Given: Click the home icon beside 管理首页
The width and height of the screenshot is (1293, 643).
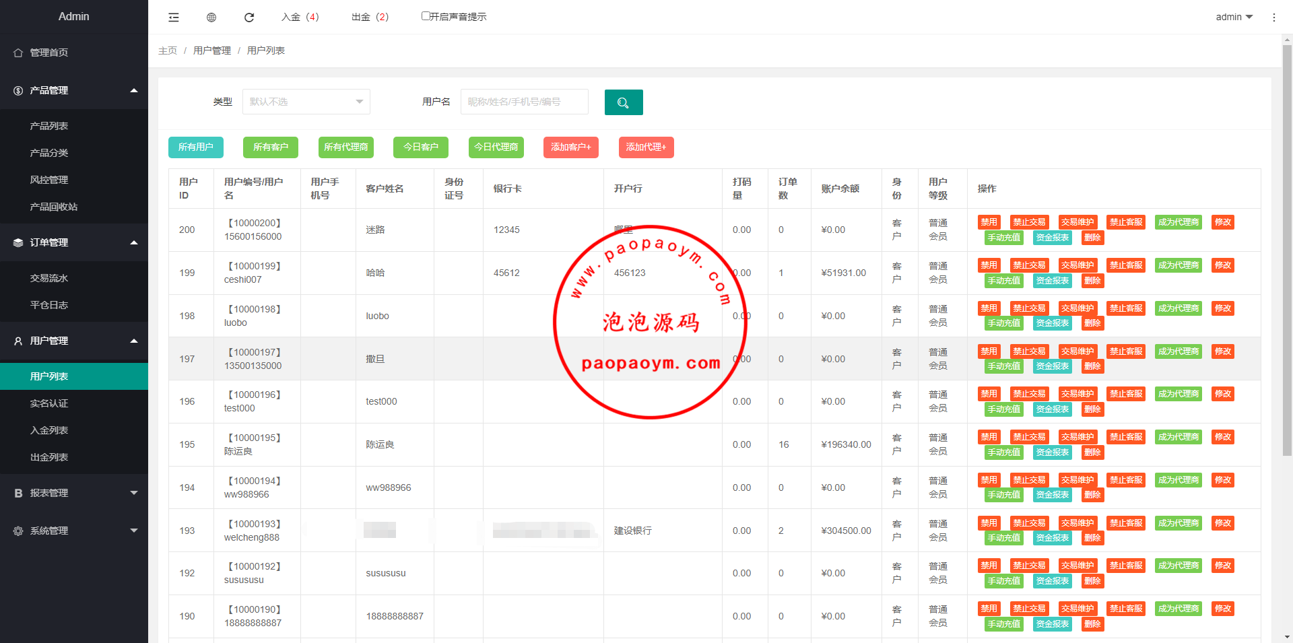Looking at the screenshot, I should click(x=18, y=53).
